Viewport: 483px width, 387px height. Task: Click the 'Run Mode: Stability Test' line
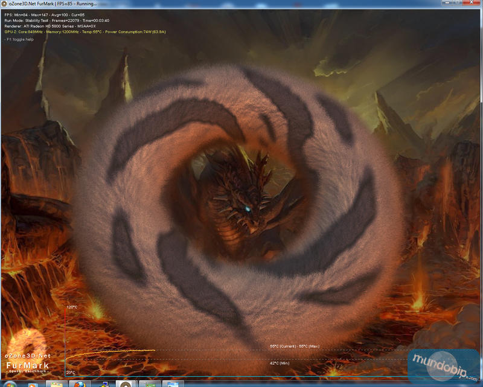tap(57, 21)
